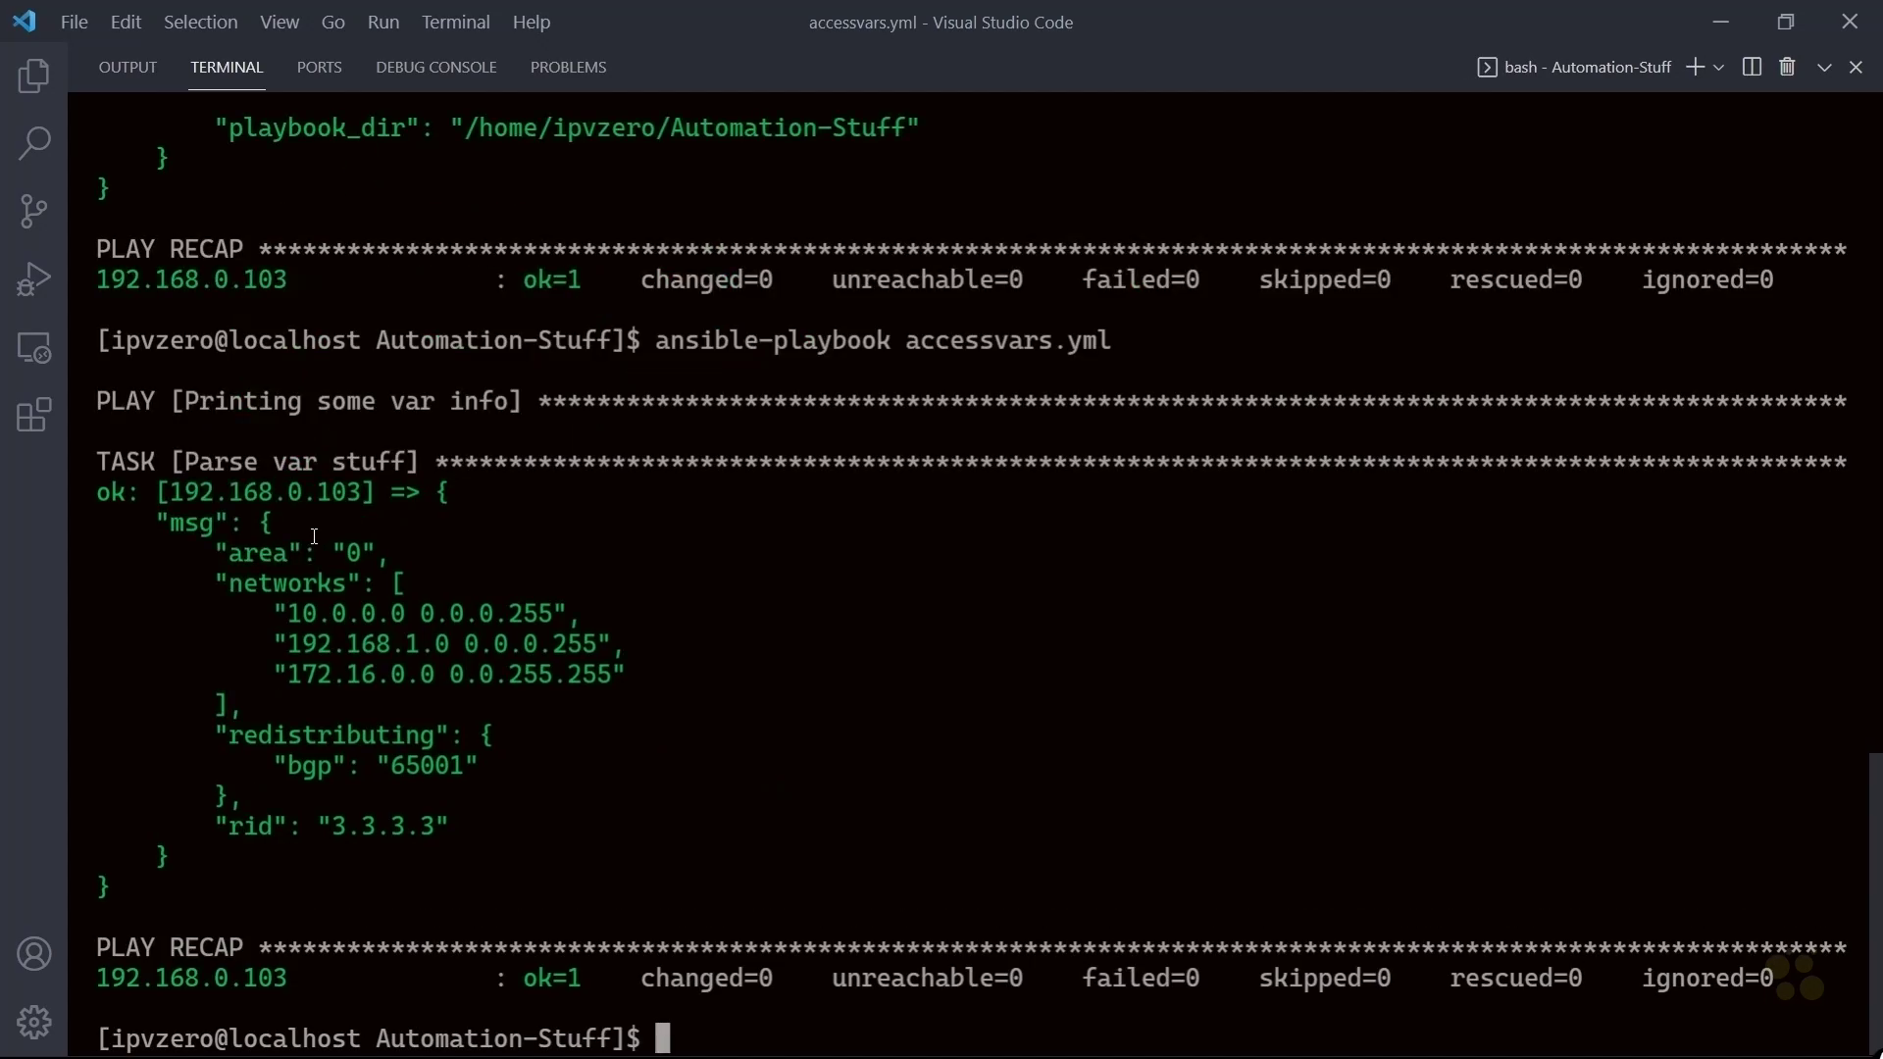Open the Manage gear menu

point(34,1022)
